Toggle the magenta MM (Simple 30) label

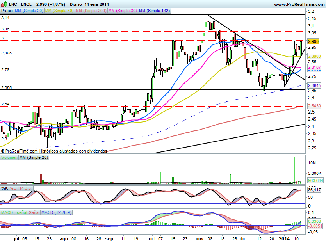[122, 11]
